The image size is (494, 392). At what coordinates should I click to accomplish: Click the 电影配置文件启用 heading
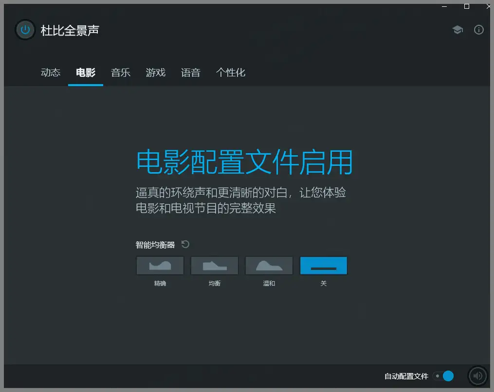(244, 162)
